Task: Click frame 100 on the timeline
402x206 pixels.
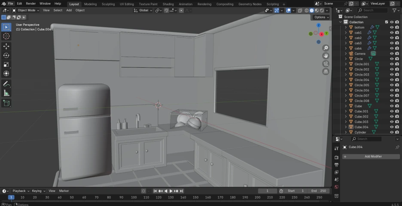Action: [134, 197]
